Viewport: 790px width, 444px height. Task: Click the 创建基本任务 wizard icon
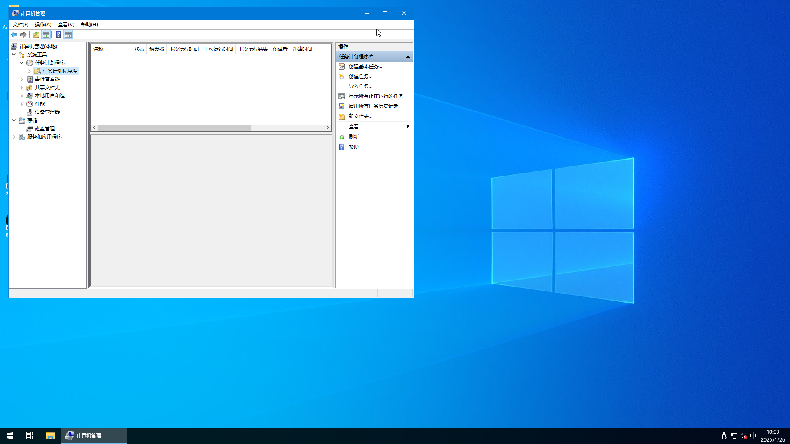(342, 67)
